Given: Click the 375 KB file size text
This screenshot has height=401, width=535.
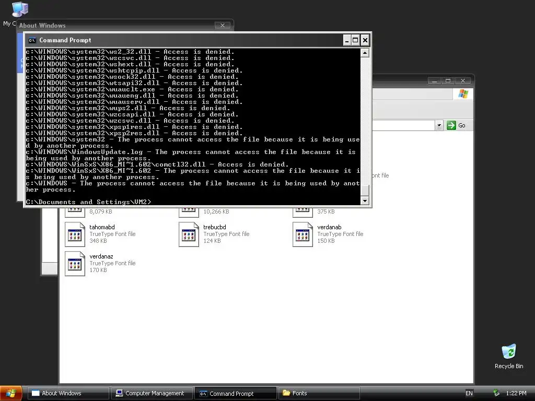Looking at the screenshot, I should point(326,211).
